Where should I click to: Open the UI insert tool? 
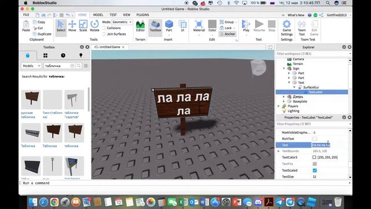point(183,26)
